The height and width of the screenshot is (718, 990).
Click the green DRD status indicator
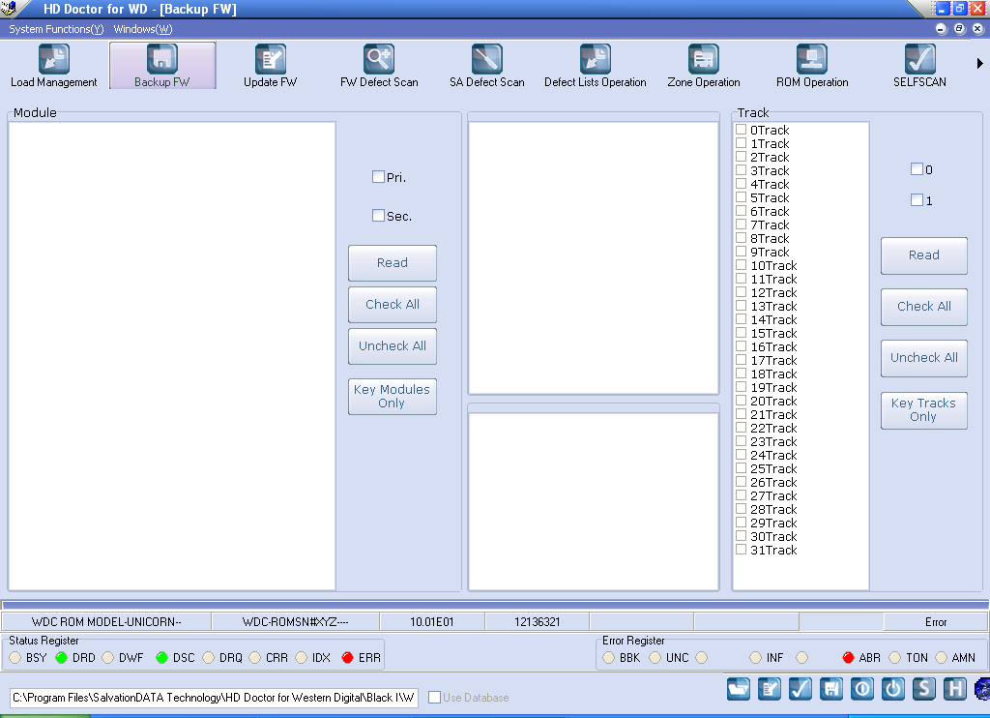coord(61,658)
